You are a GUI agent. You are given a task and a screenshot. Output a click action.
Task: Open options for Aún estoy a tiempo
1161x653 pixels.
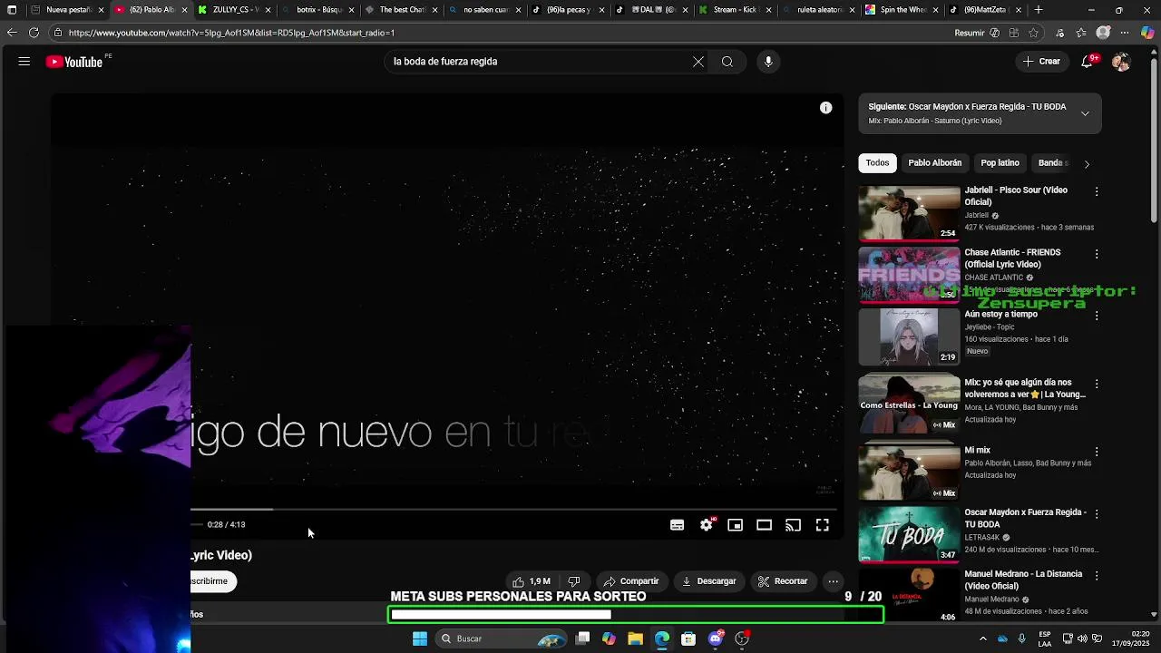1097,316
